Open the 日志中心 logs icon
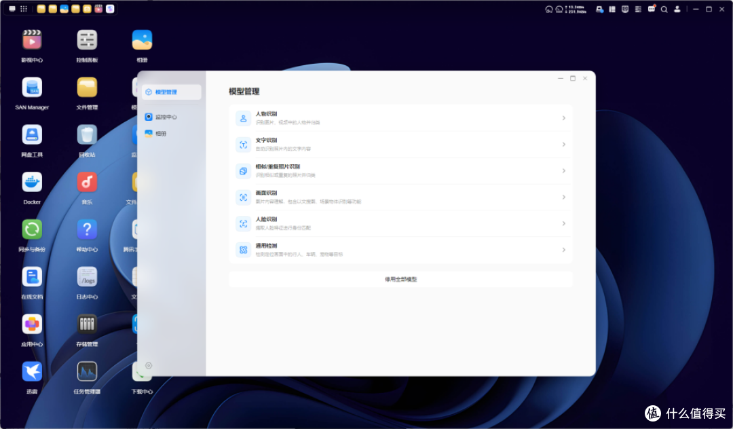Viewport: 733px width, 429px height. pyautogui.click(x=87, y=277)
